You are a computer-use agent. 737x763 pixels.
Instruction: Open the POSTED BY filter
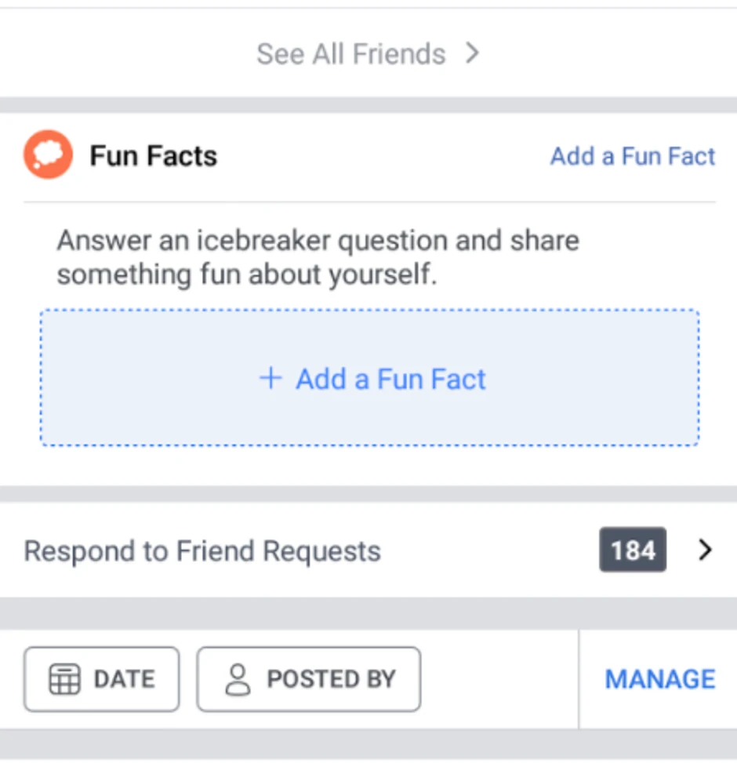[308, 679]
